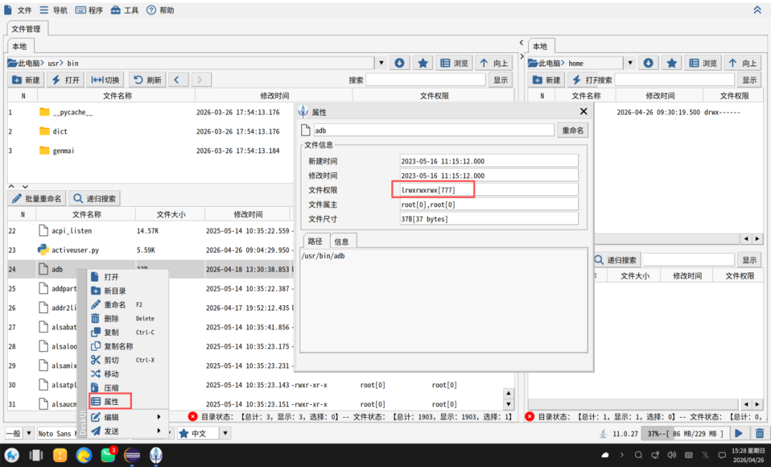Collapse the top menu bar with double chevron
Viewport: 771px width, 467px height.
757,10
